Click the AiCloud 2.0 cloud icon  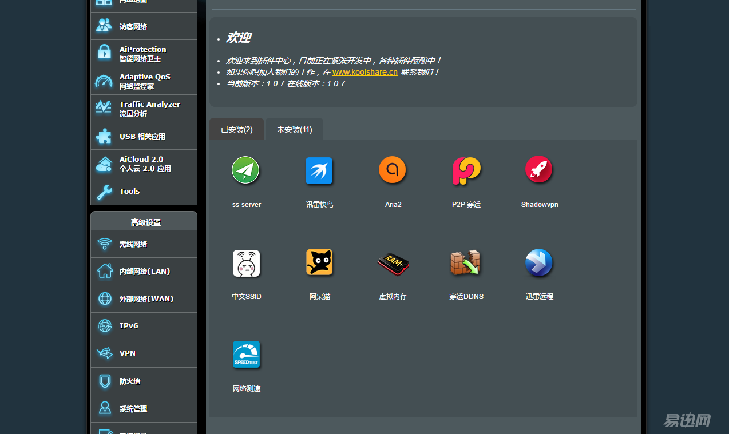[104, 164]
